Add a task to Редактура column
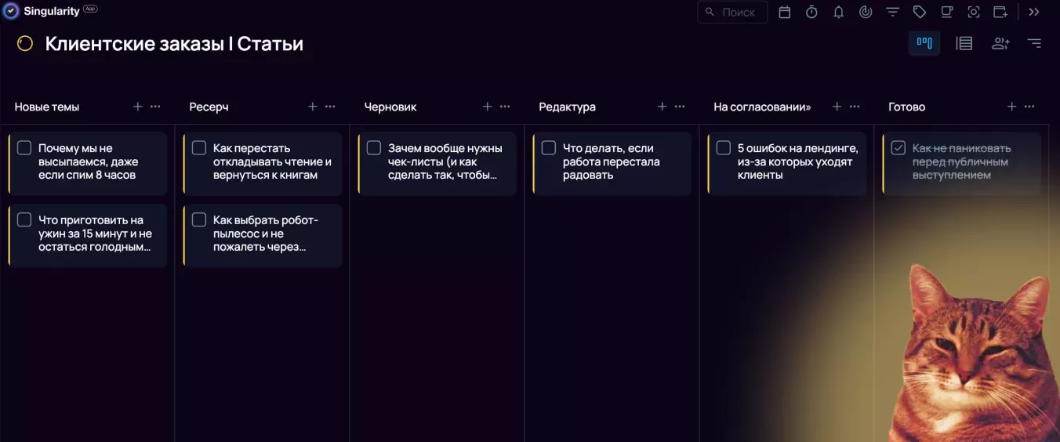The width and height of the screenshot is (1060, 442). pyautogui.click(x=662, y=107)
